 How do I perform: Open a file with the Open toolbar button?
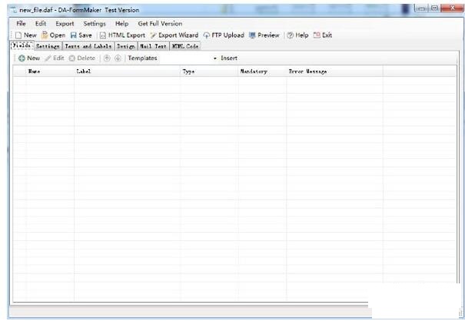point(53,35)
